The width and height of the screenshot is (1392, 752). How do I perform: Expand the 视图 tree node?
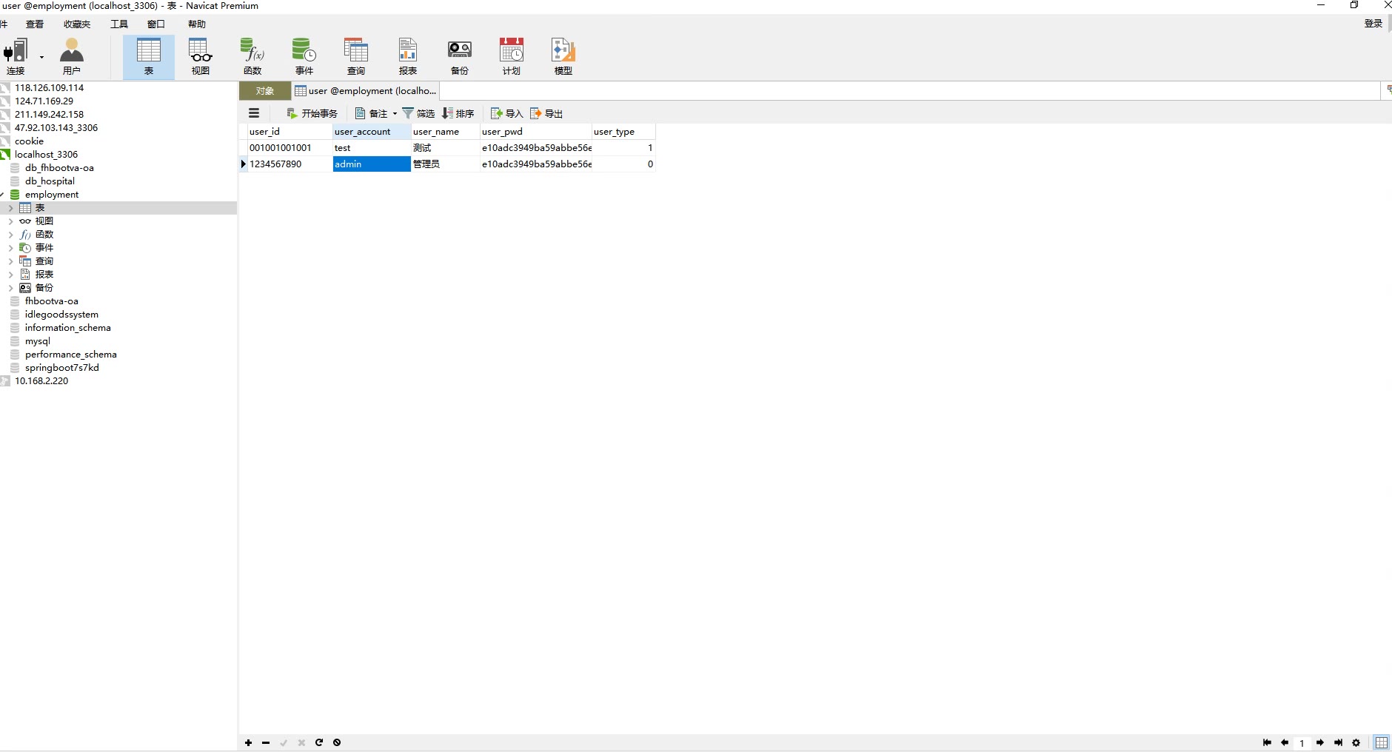pos(10,221)
